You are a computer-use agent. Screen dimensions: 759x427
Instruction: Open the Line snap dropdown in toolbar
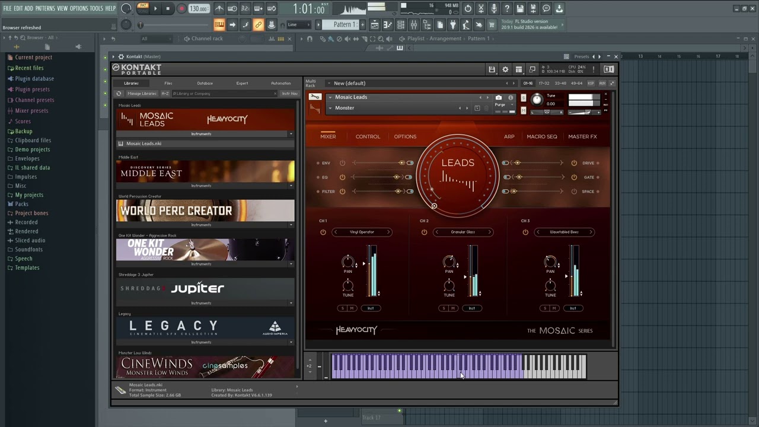point(299,25)
